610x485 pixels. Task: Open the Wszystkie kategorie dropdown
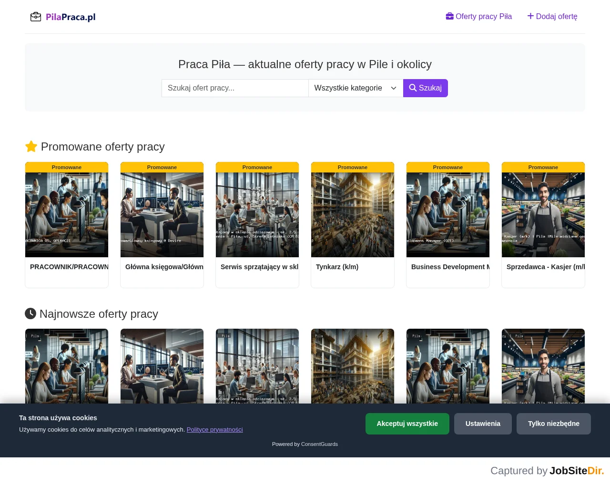point(356,88)
